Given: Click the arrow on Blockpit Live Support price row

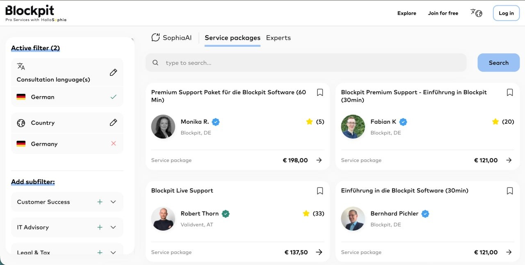Looking at the screenshot, I should pyautogui.click(x=319, y=252).
